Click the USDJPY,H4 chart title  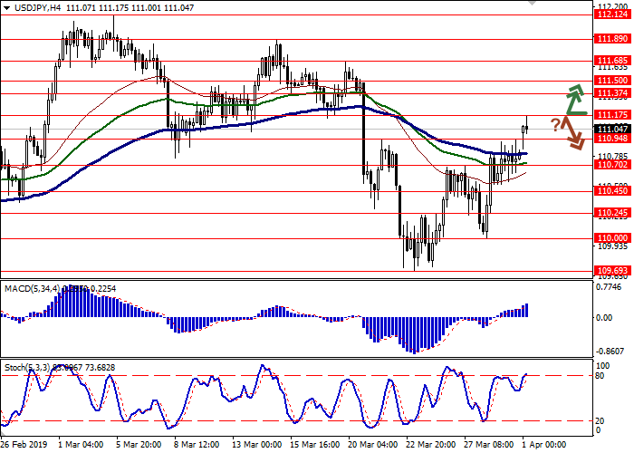(x=31, y=6)
